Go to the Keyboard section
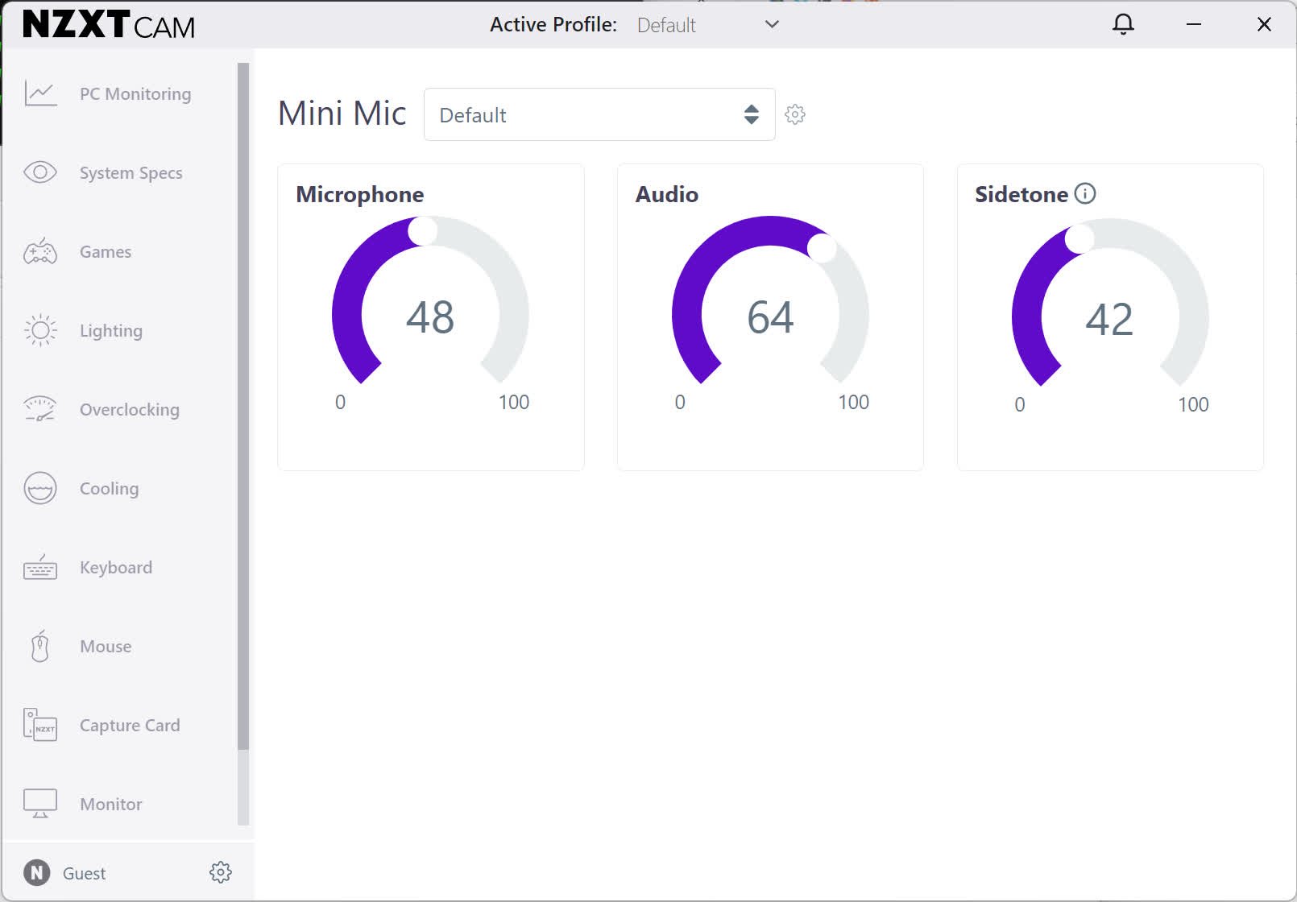The image size is (1297, 902). pos(115,568)
